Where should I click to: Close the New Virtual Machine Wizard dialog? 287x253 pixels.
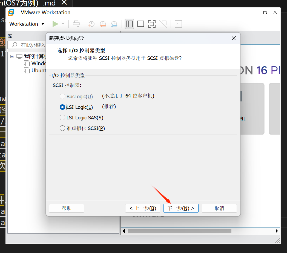click(234, 38)
